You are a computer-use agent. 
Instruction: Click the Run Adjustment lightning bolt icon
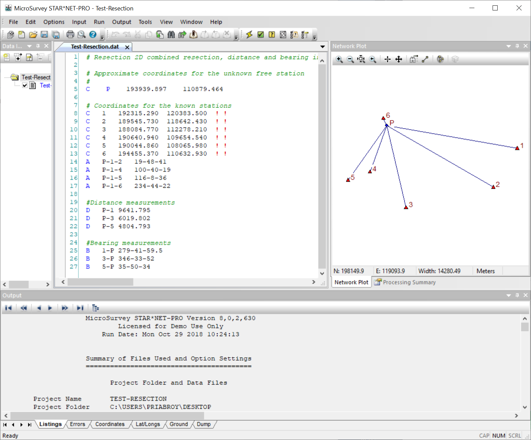[249, 34]
